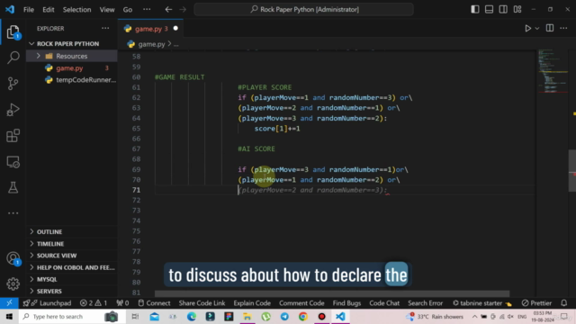576x324 pixels.
Task: Click the horizontal editor scrollbar
Action: 332,294
